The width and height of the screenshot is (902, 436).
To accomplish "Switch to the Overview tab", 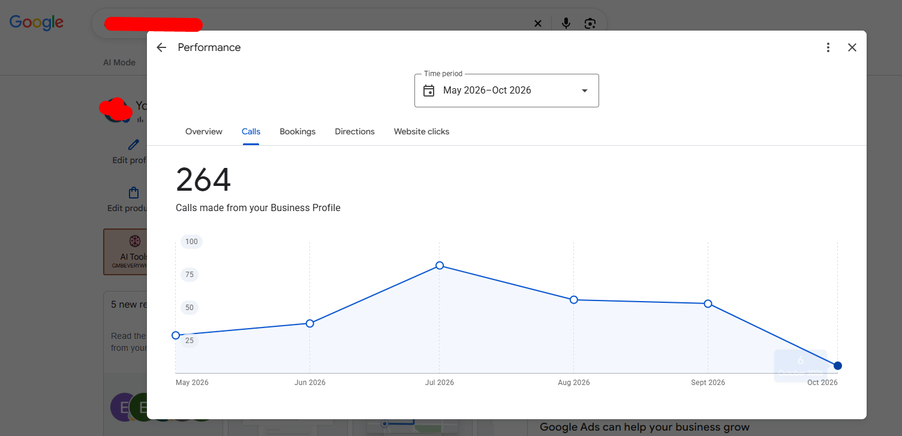I will (204, 131).
